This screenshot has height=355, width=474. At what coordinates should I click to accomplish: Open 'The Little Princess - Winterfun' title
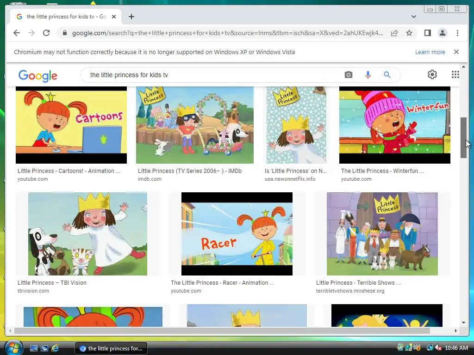(382, 171)
